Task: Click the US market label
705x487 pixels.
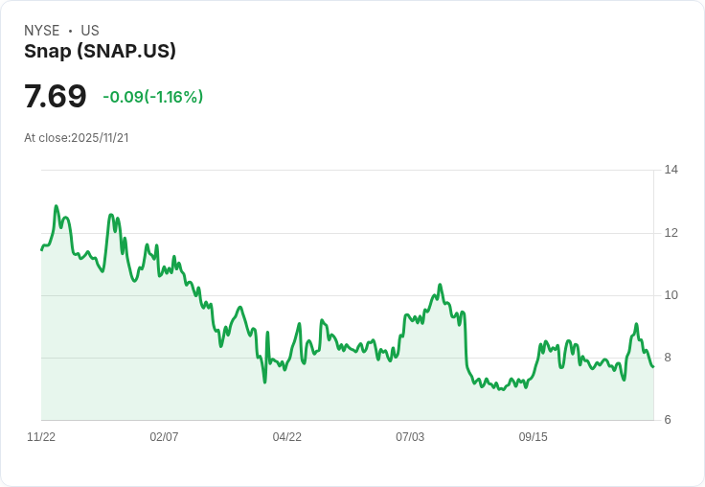Action: coord(90,31)
